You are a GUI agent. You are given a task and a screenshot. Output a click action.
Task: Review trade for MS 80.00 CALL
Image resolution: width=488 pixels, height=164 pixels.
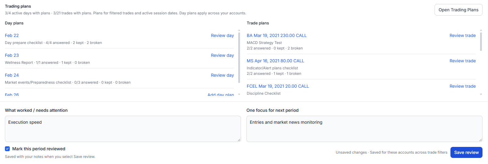[463, 61]
